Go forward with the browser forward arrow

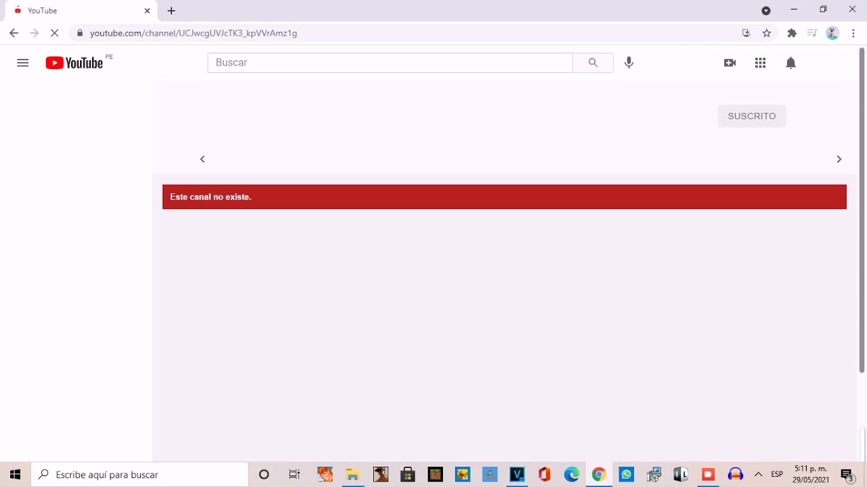coord(34,33)
